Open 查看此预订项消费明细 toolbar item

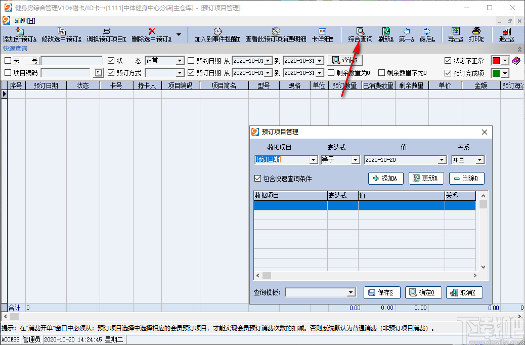(x=276, y=35)
